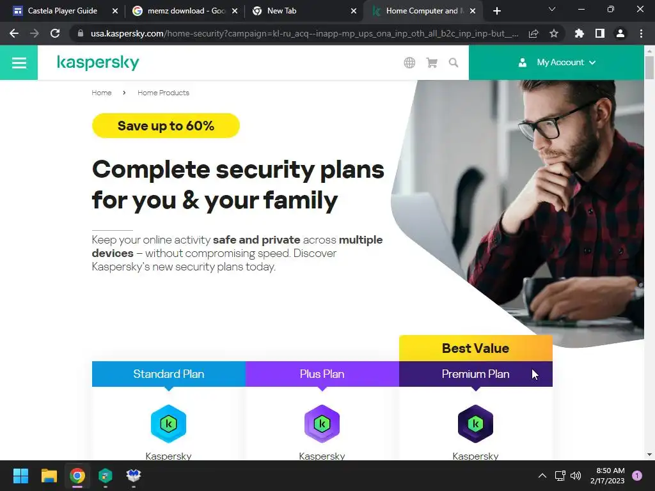Click the page vertical scrollbar thumb
The image size is (655, 491).
click(649, 68)
